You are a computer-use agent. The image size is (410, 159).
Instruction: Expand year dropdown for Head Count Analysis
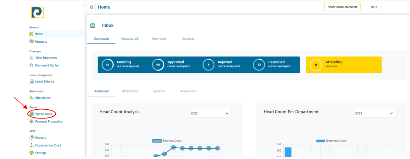pyautogui.click(x=210, y=113)
